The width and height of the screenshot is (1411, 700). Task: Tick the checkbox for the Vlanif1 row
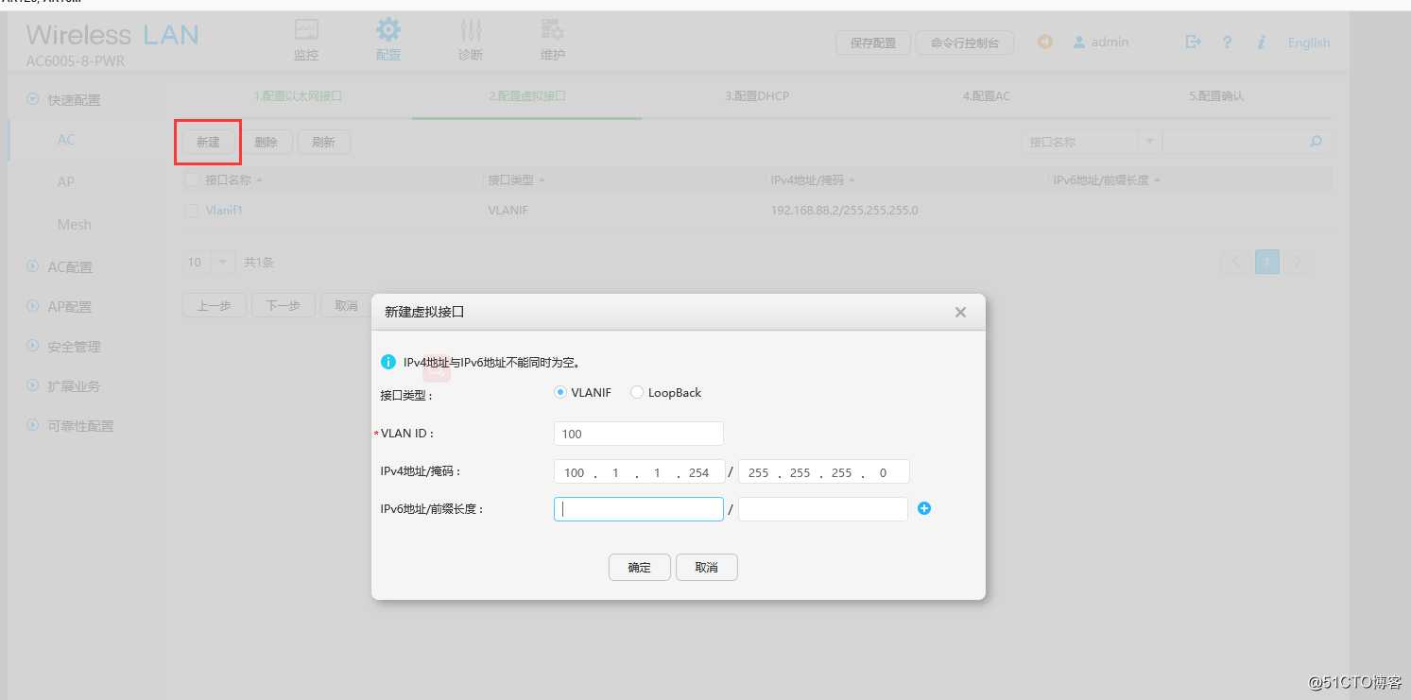tap(192, 211)
